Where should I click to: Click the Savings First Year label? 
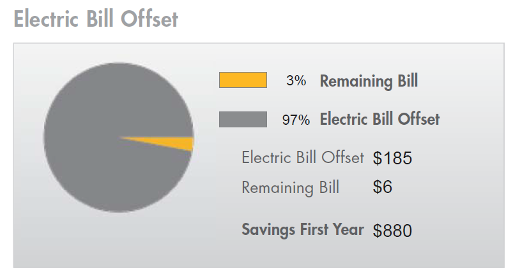(302, 230)
